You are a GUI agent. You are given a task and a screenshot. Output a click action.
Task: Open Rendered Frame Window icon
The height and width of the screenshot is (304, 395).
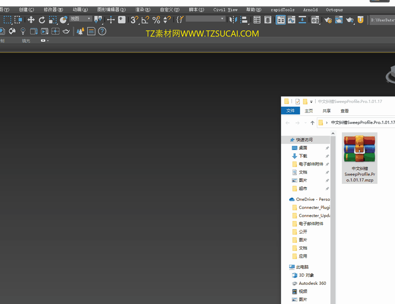click(339, 20)
